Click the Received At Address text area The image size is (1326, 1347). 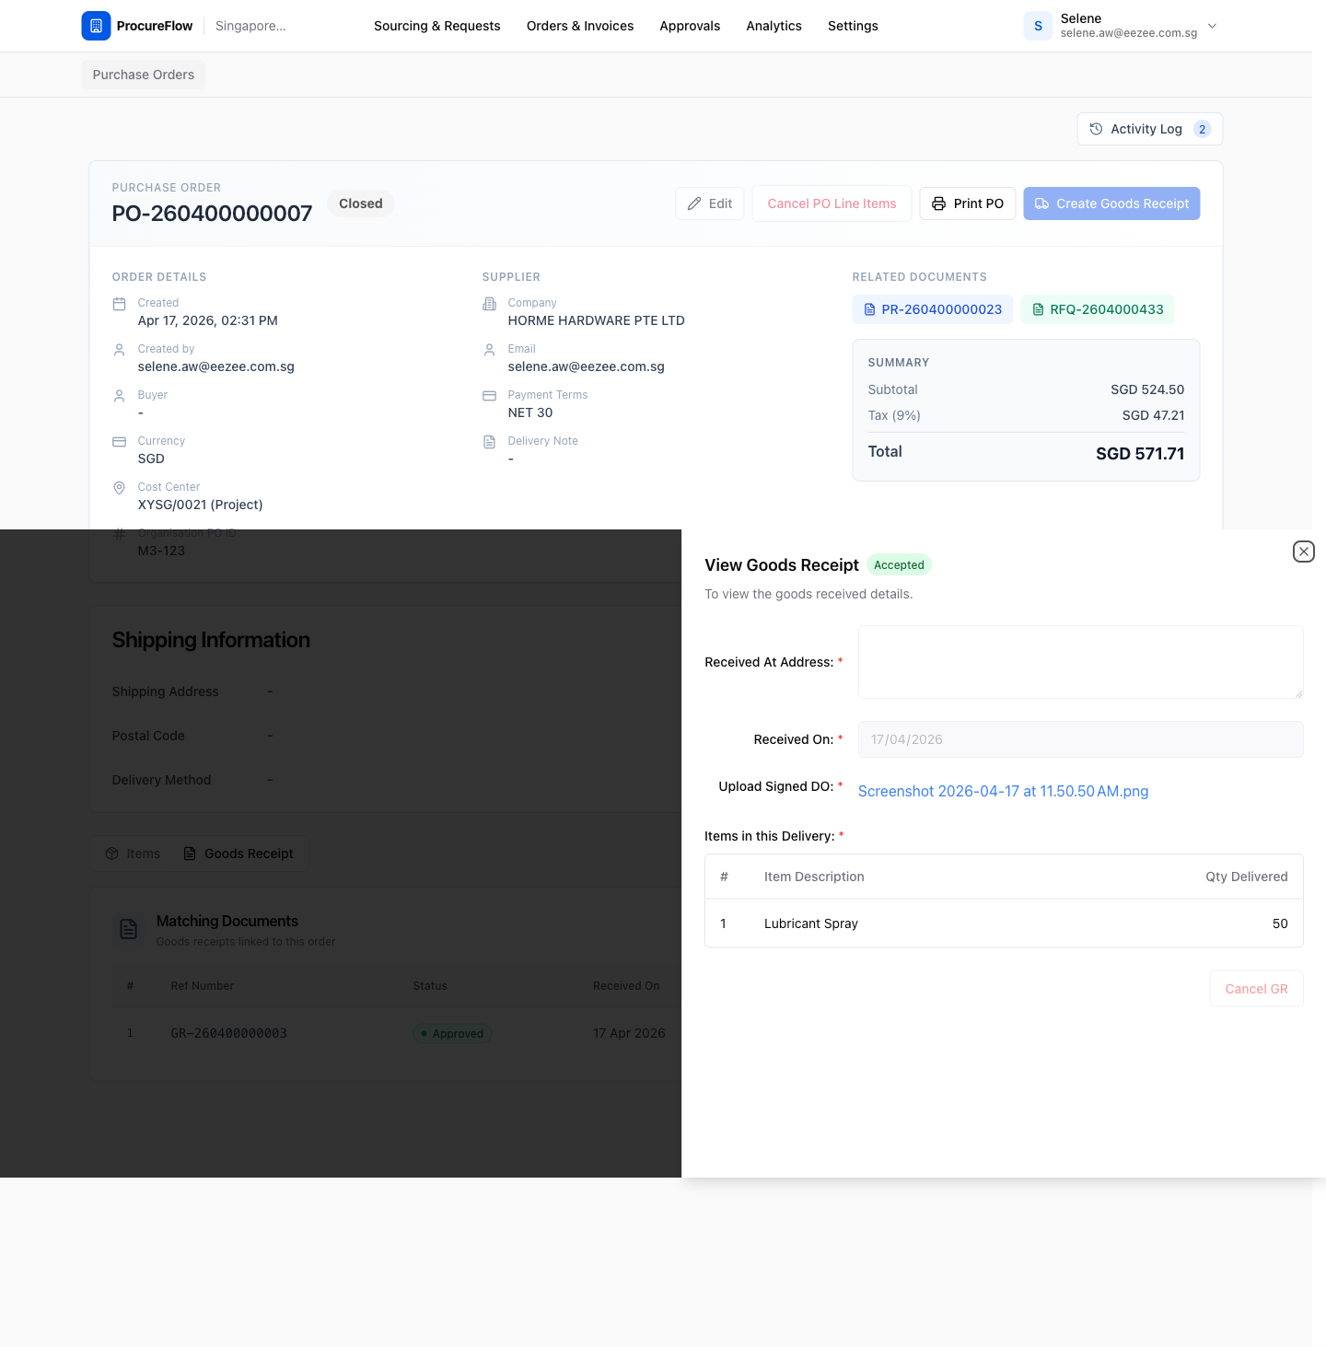coord(1080,662)
